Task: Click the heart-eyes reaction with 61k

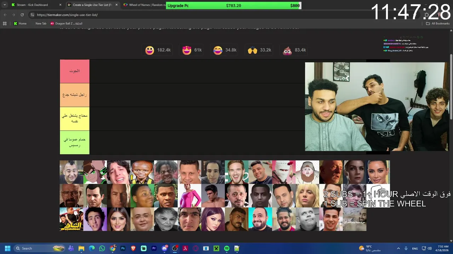Action: tap(192, 50)
